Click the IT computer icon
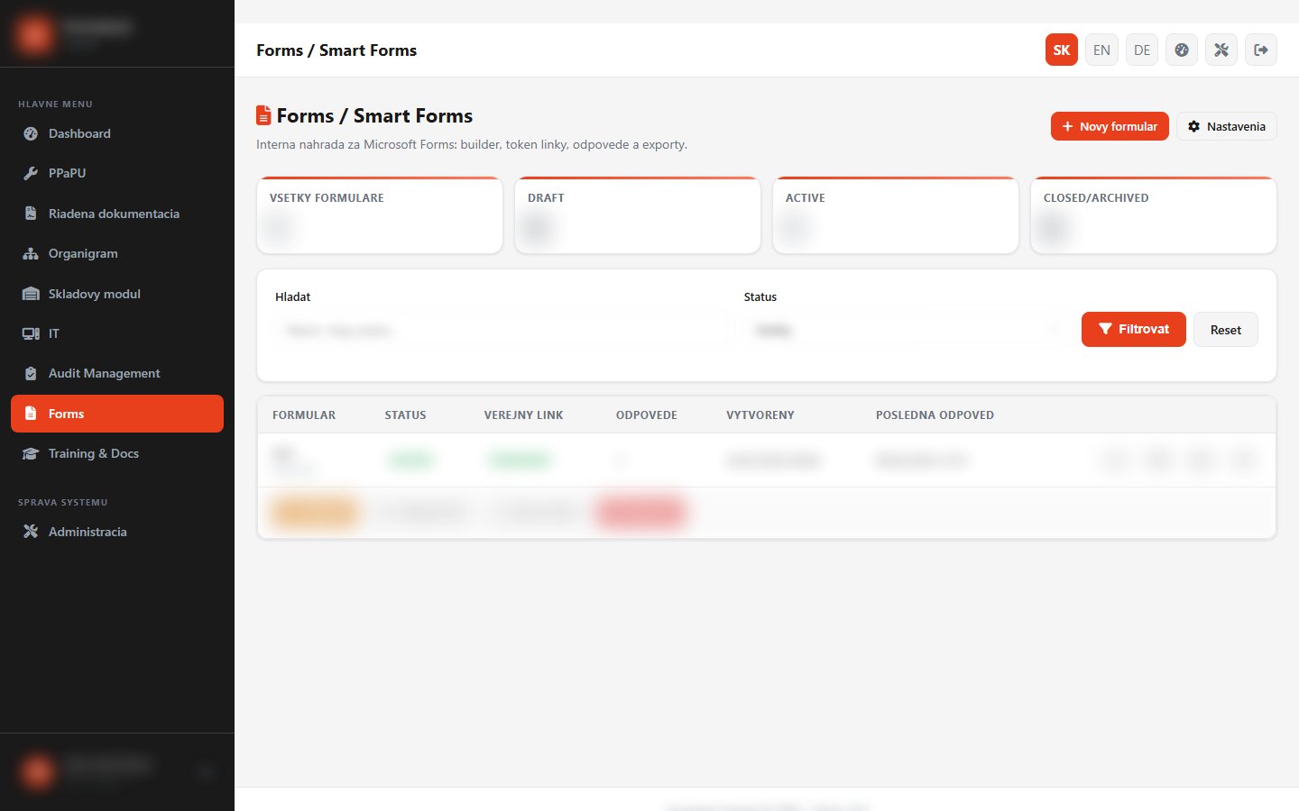Screen dimensions: 1299x811 [31, 333]
